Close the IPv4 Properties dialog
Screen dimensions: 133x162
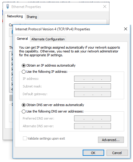tap(126, 29)
